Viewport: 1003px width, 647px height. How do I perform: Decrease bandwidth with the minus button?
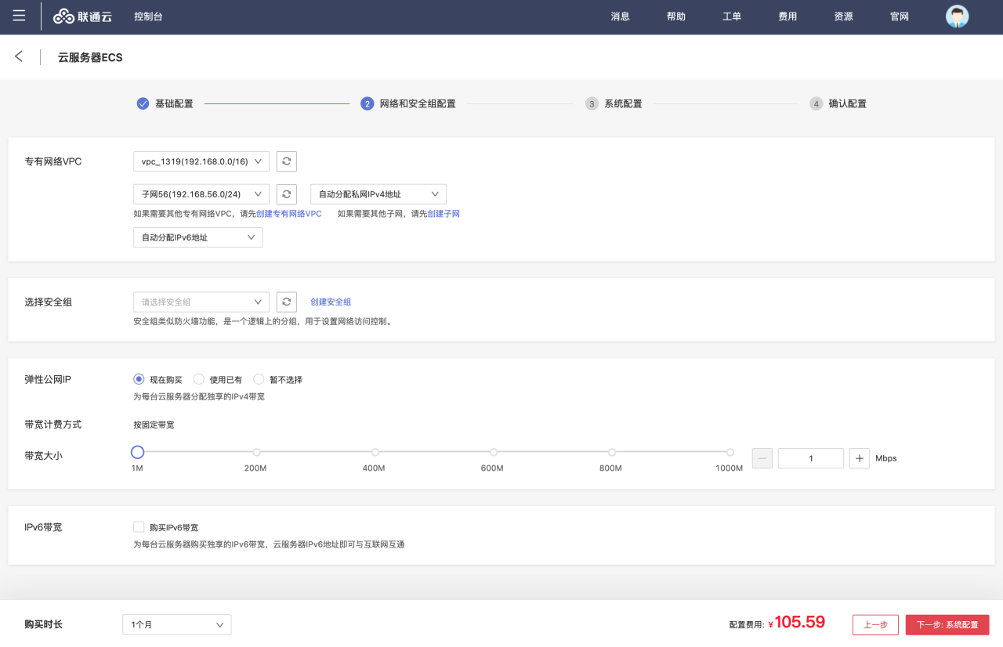coord(762,458)
